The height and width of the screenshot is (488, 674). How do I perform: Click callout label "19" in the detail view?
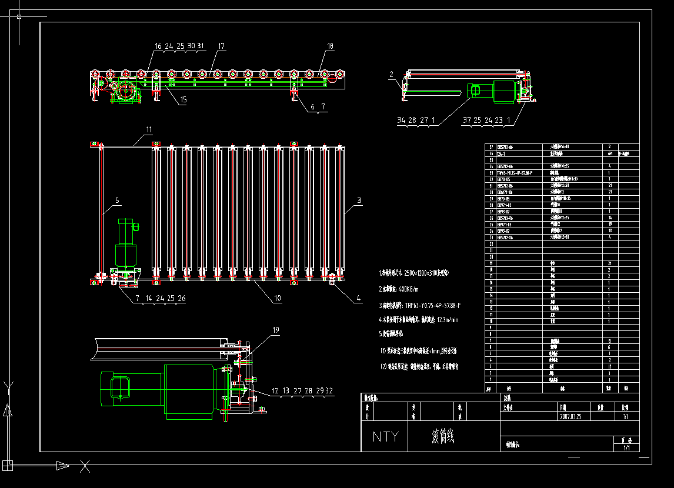[x=275, y=330]
